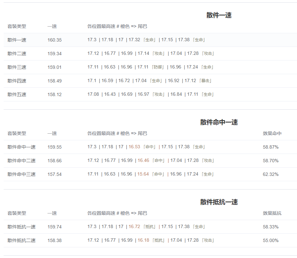Click the 散件命中一速 section heading
This screenshot has height=258, width=297.
tap(219, 122)
